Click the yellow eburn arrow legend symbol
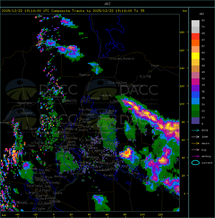This screenshot has height=218, width=215. point(195,143)
